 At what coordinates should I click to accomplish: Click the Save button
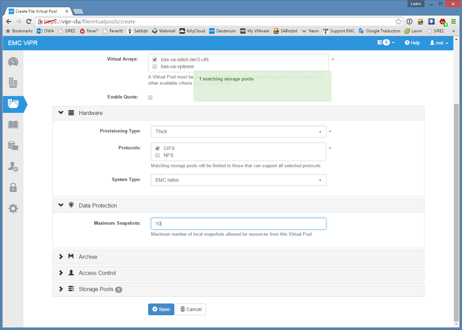161,309
